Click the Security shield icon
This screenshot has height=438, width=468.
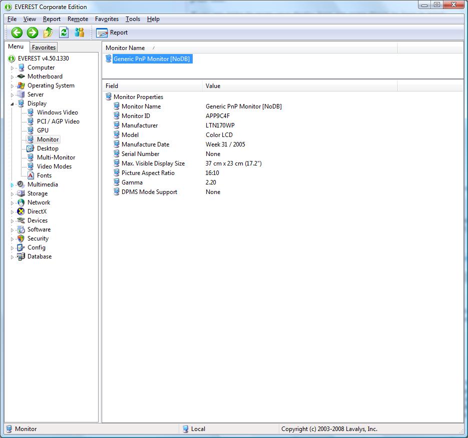(21, 238)
